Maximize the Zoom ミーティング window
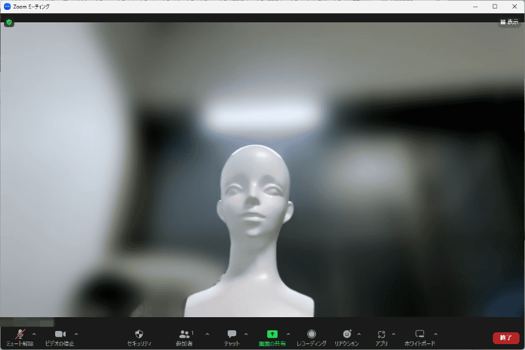The height and width of the screenshot is (350, 525). (495, 7)
